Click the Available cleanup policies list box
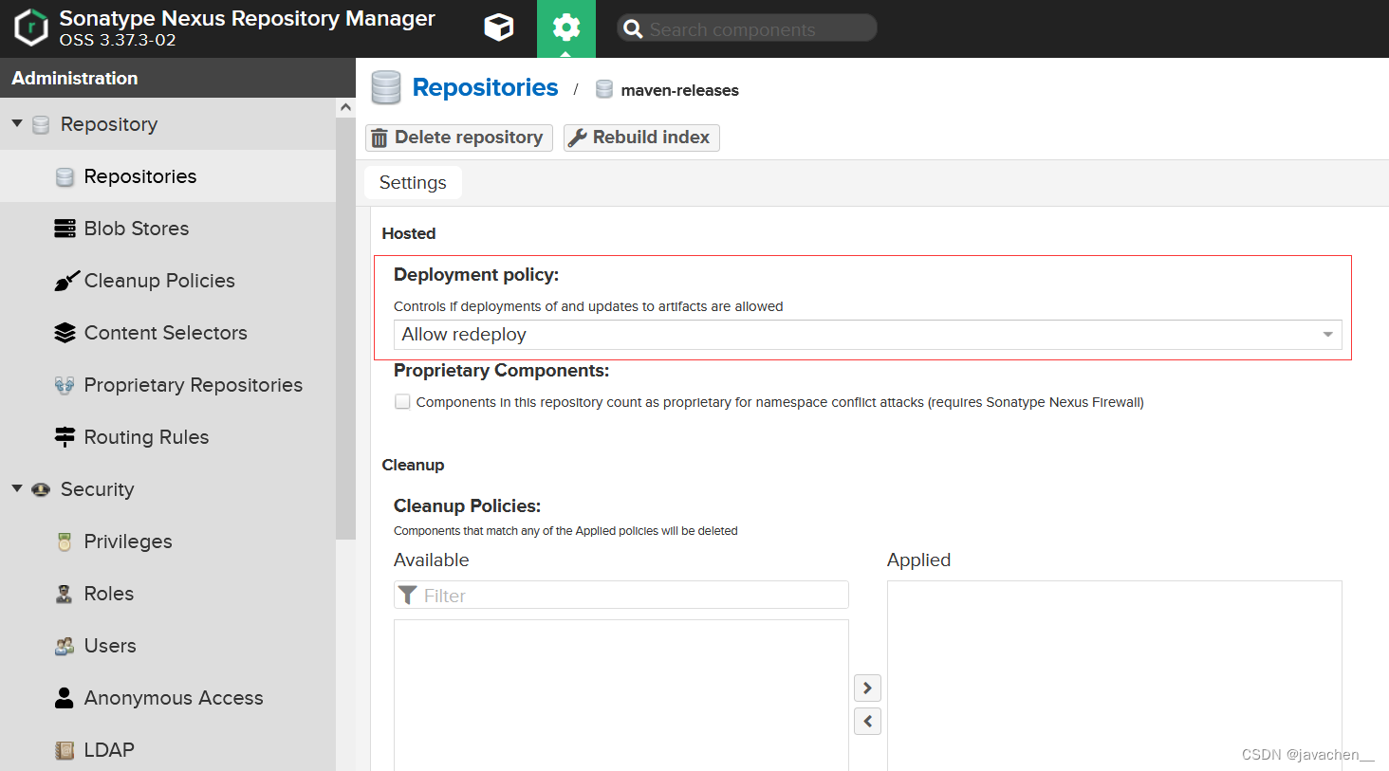This screenshot has height=771, width=1389. click(621, 695)
